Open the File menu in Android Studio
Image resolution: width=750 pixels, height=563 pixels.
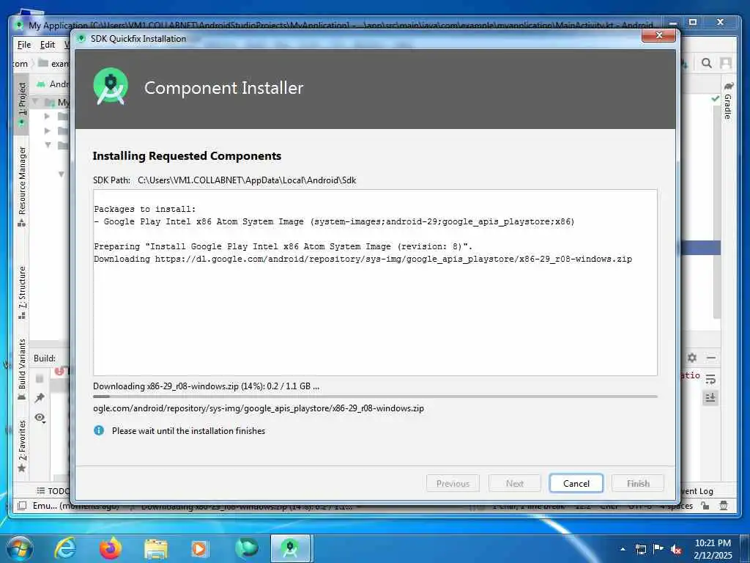pos(24,45)
